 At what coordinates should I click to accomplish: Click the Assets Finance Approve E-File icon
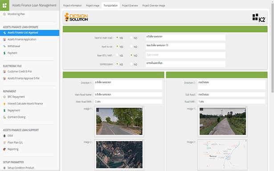pyautogui.click(x=4, y=78)
